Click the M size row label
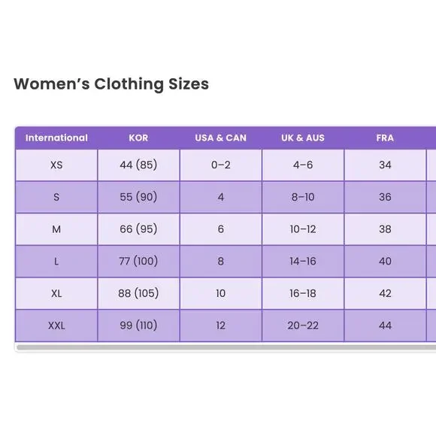 pos(56,229)
